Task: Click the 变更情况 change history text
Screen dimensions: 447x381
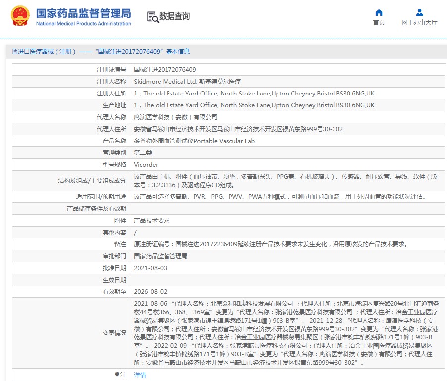Action: pyautogui.click(x=286, y=333)
